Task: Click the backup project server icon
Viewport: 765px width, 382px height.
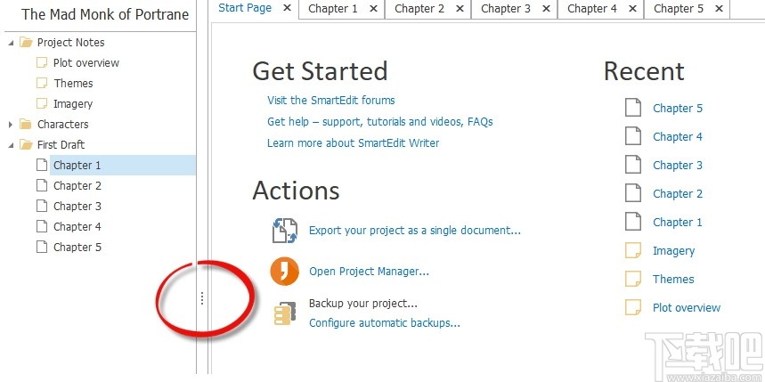Action: [x=284, y=313]
